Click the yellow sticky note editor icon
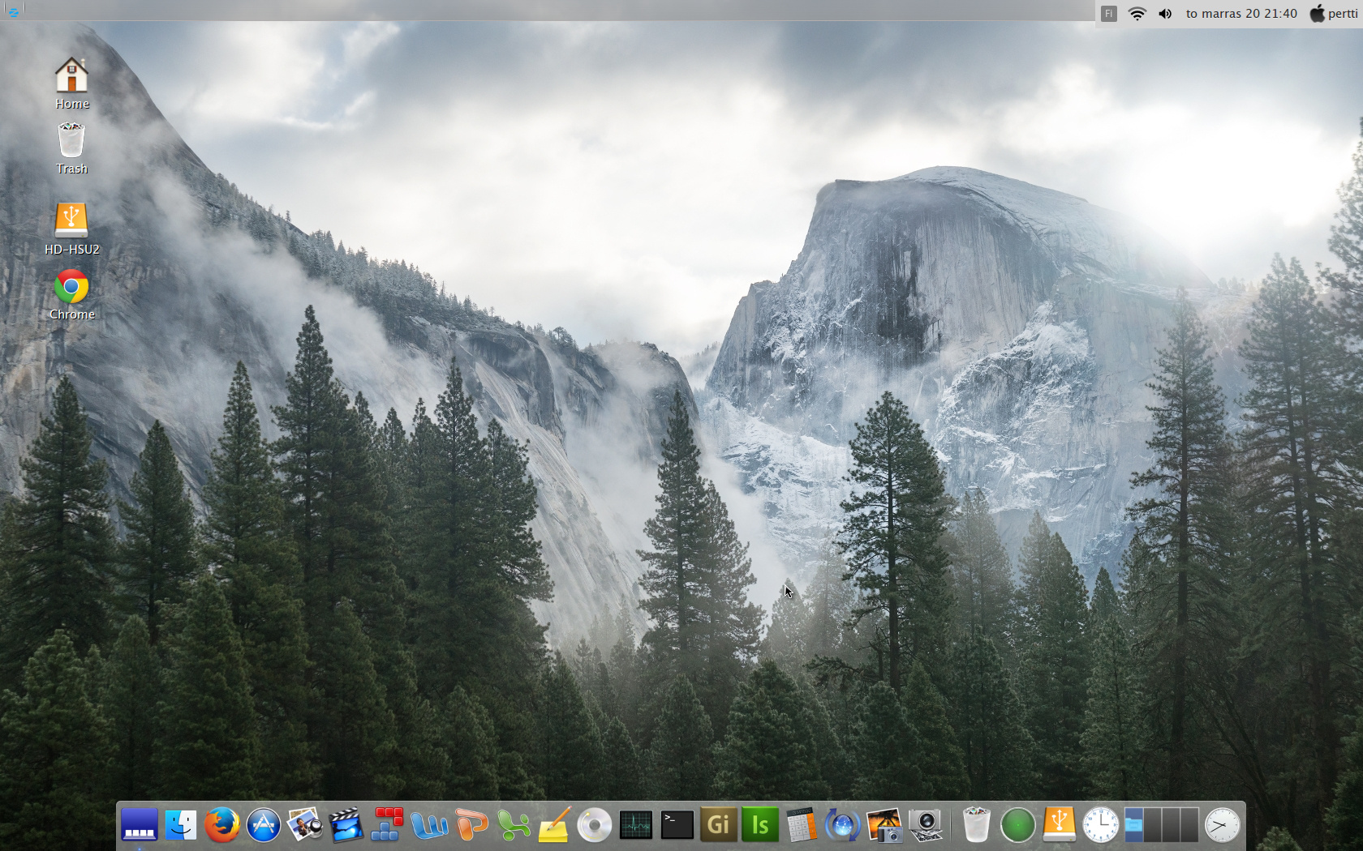The height and width of the screenshot is (851, 1363). 553,825
